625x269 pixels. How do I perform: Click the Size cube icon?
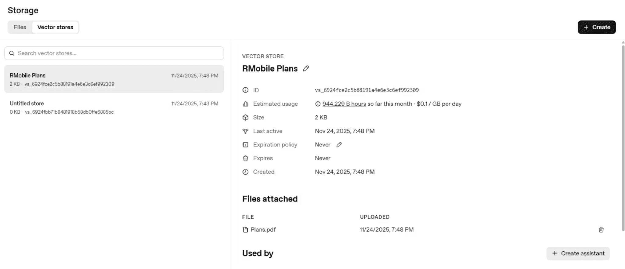point(245,118)
